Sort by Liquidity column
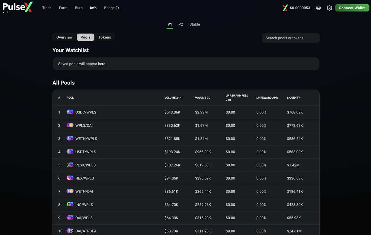The height and width of the screenshot is (235, 371). click(293, 98)
